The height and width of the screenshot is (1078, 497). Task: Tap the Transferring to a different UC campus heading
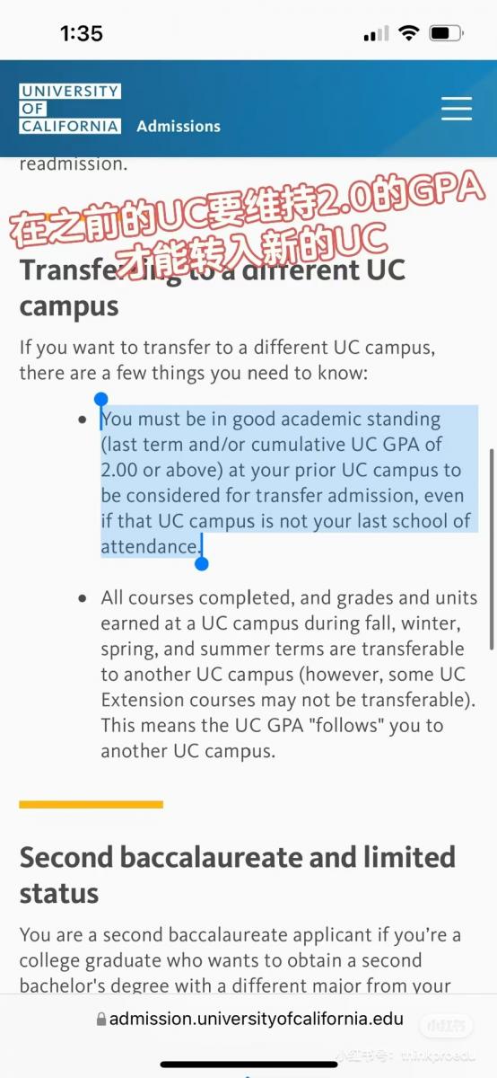(213, 287)
